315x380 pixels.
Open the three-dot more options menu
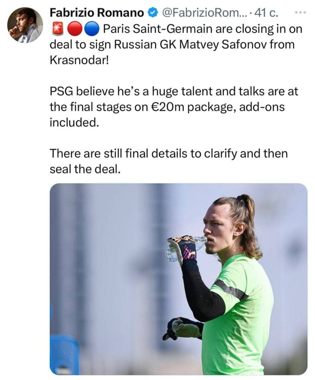302,12
